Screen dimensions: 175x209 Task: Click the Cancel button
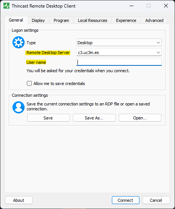pos(156,200)
